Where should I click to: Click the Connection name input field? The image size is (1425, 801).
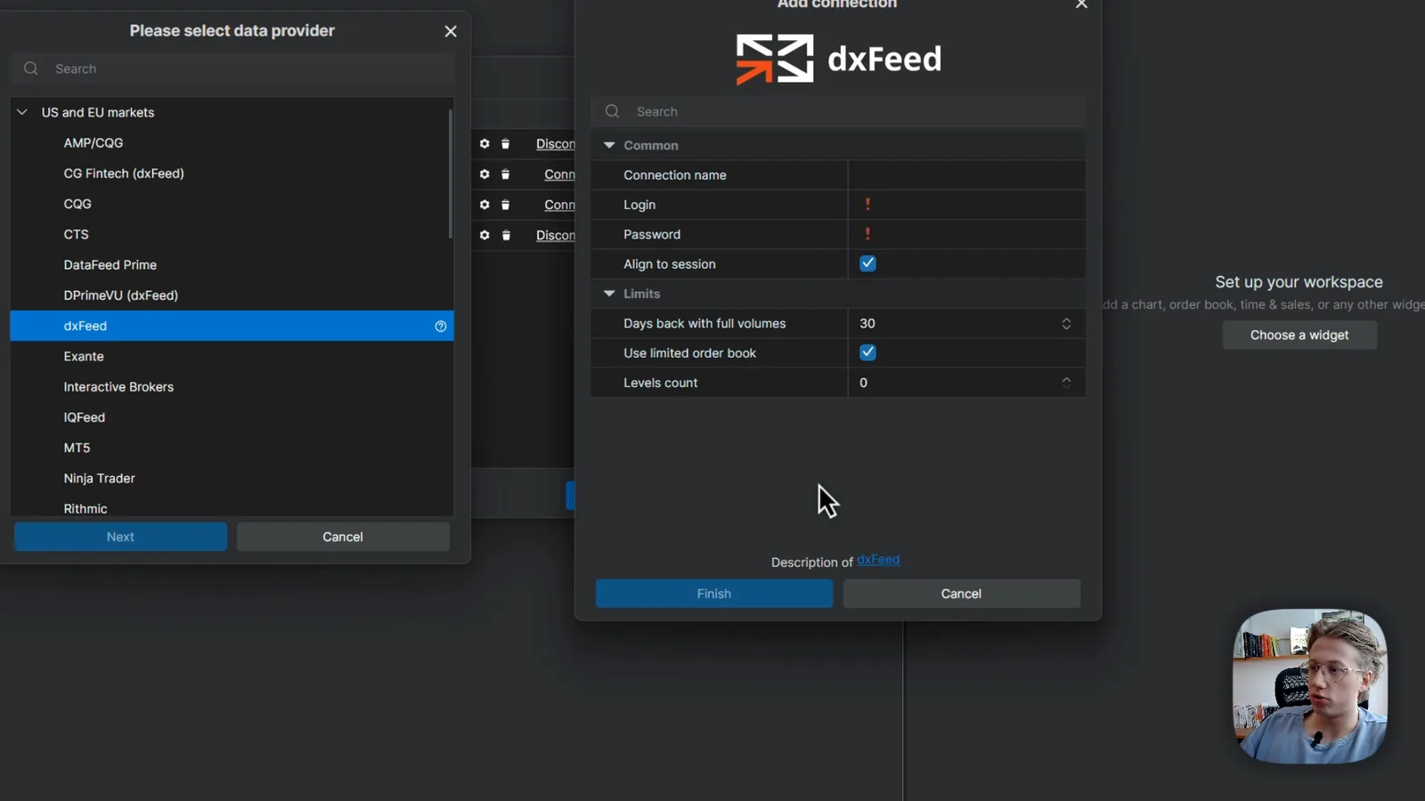point(966,174)
